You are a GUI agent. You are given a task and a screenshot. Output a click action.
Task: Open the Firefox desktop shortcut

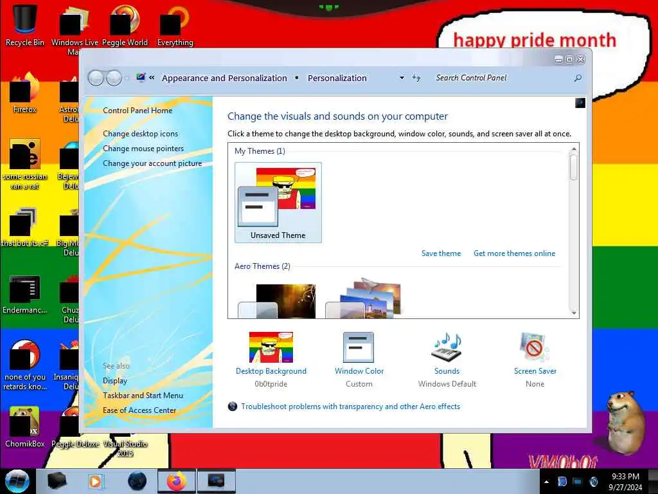coord(25,93)
